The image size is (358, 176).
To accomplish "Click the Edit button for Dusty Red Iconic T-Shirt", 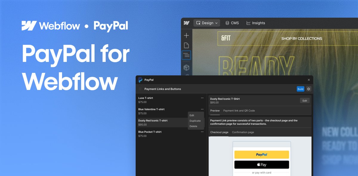I will pyautogui.click(x=305, y=101).
